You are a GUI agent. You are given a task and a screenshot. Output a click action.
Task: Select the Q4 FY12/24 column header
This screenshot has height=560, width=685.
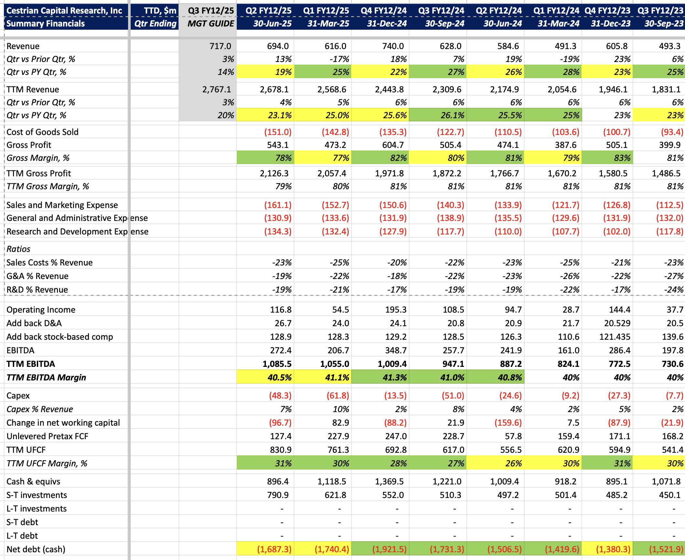[384, 11]
